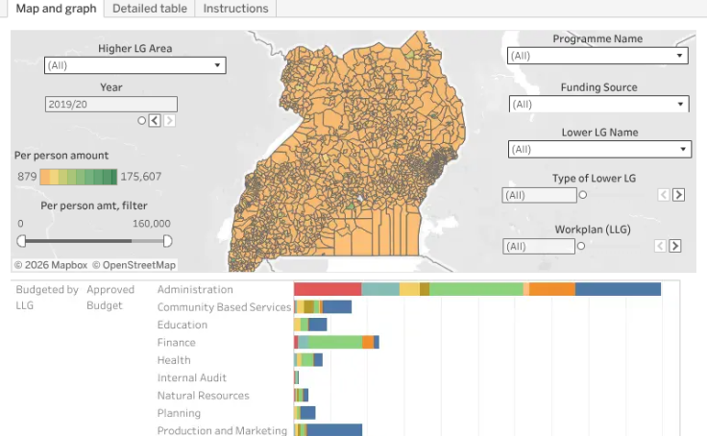Screen dimensions: 707x436
Task: Click the Type of Lower LG value box
Action: pos(539,195)
